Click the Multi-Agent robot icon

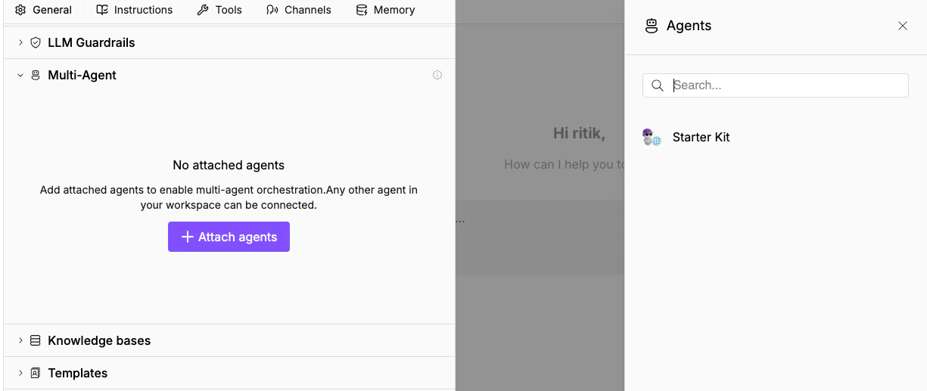pos(36,75)
